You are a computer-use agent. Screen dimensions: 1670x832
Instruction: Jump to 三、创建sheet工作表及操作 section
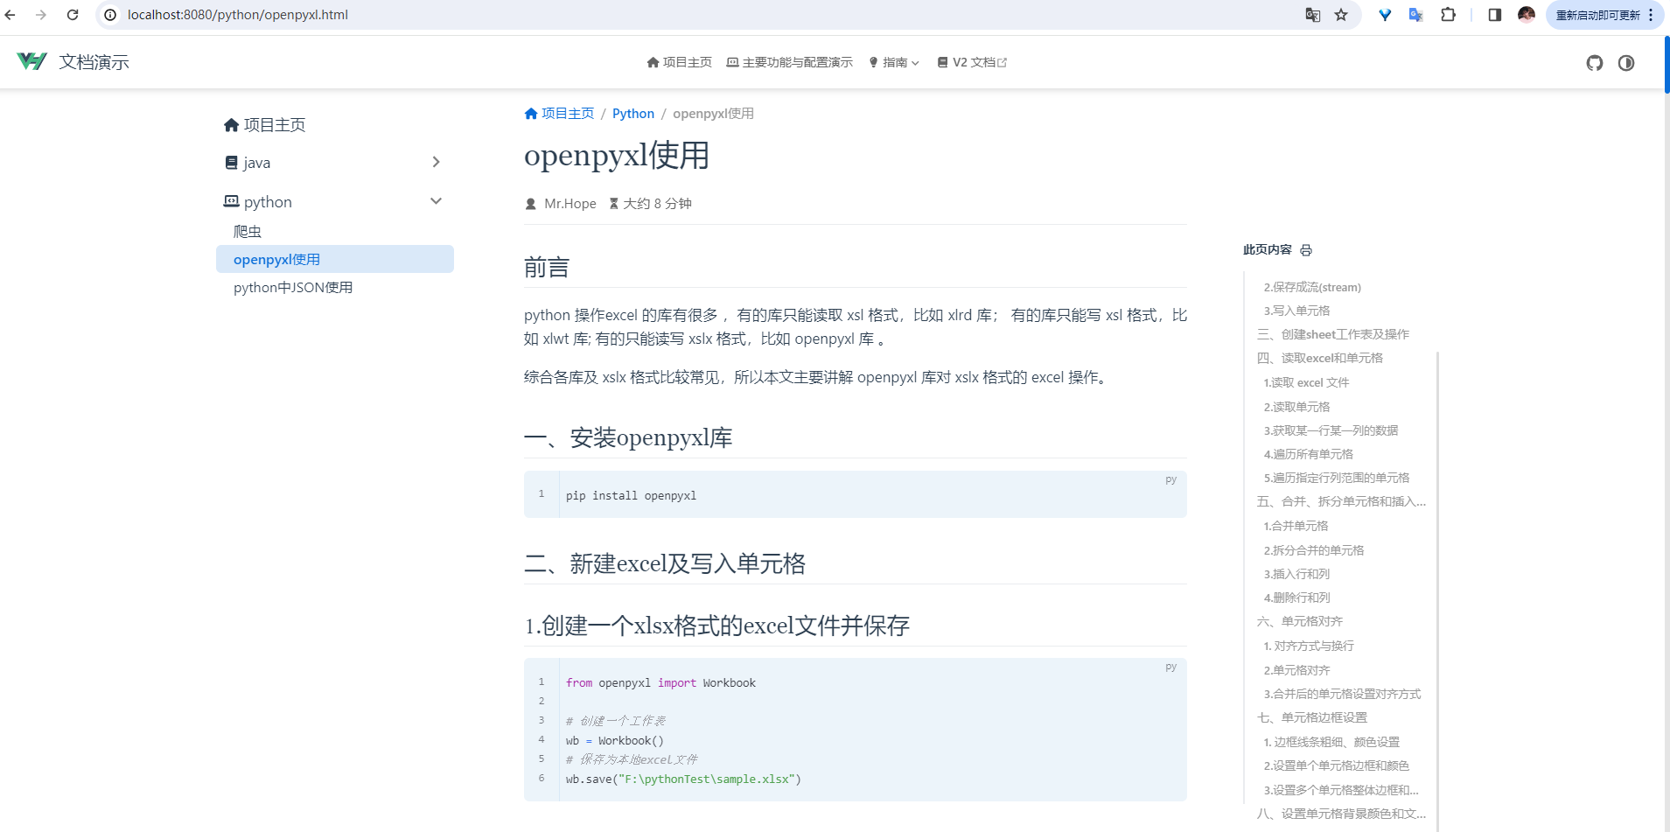pos(1333,334)
